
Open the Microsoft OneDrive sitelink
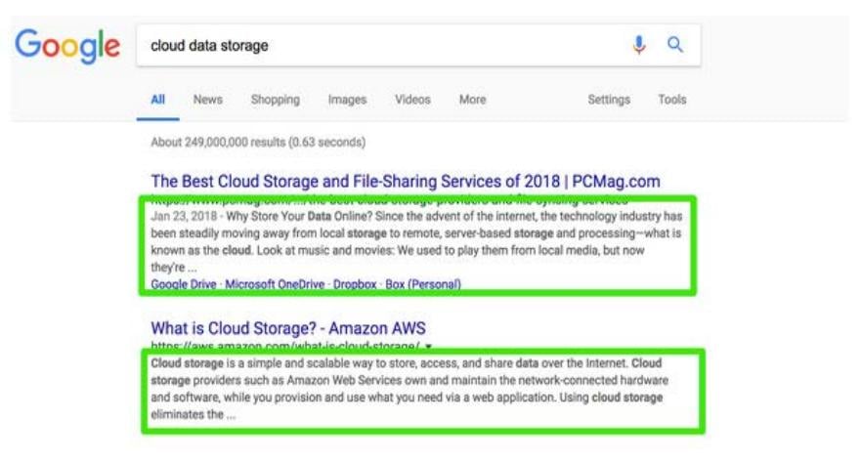point(275,284)
